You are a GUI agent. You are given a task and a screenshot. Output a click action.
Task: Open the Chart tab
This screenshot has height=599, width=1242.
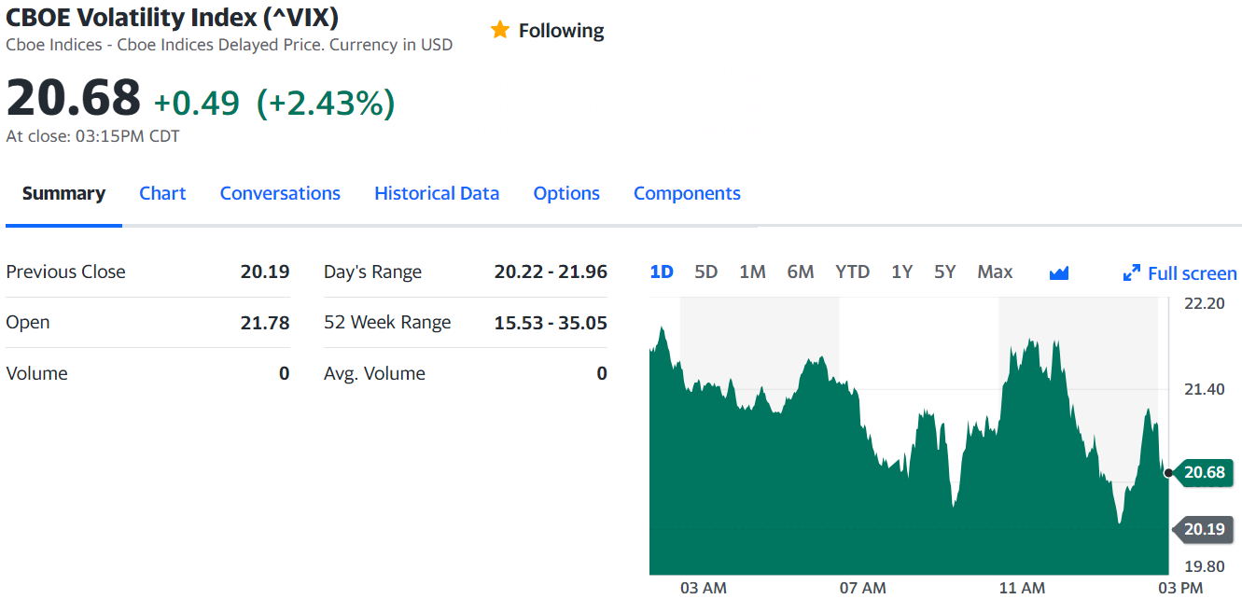pyautogui.click(x=162, y=193)
